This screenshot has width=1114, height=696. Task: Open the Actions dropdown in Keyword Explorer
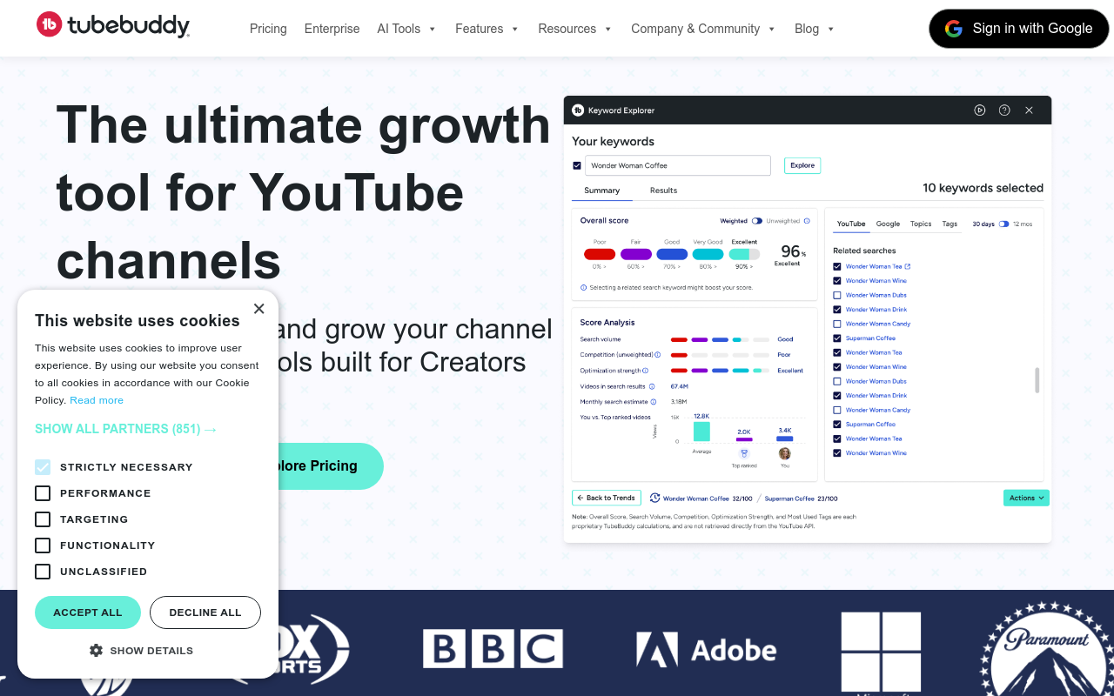[x=1026, y=498]
